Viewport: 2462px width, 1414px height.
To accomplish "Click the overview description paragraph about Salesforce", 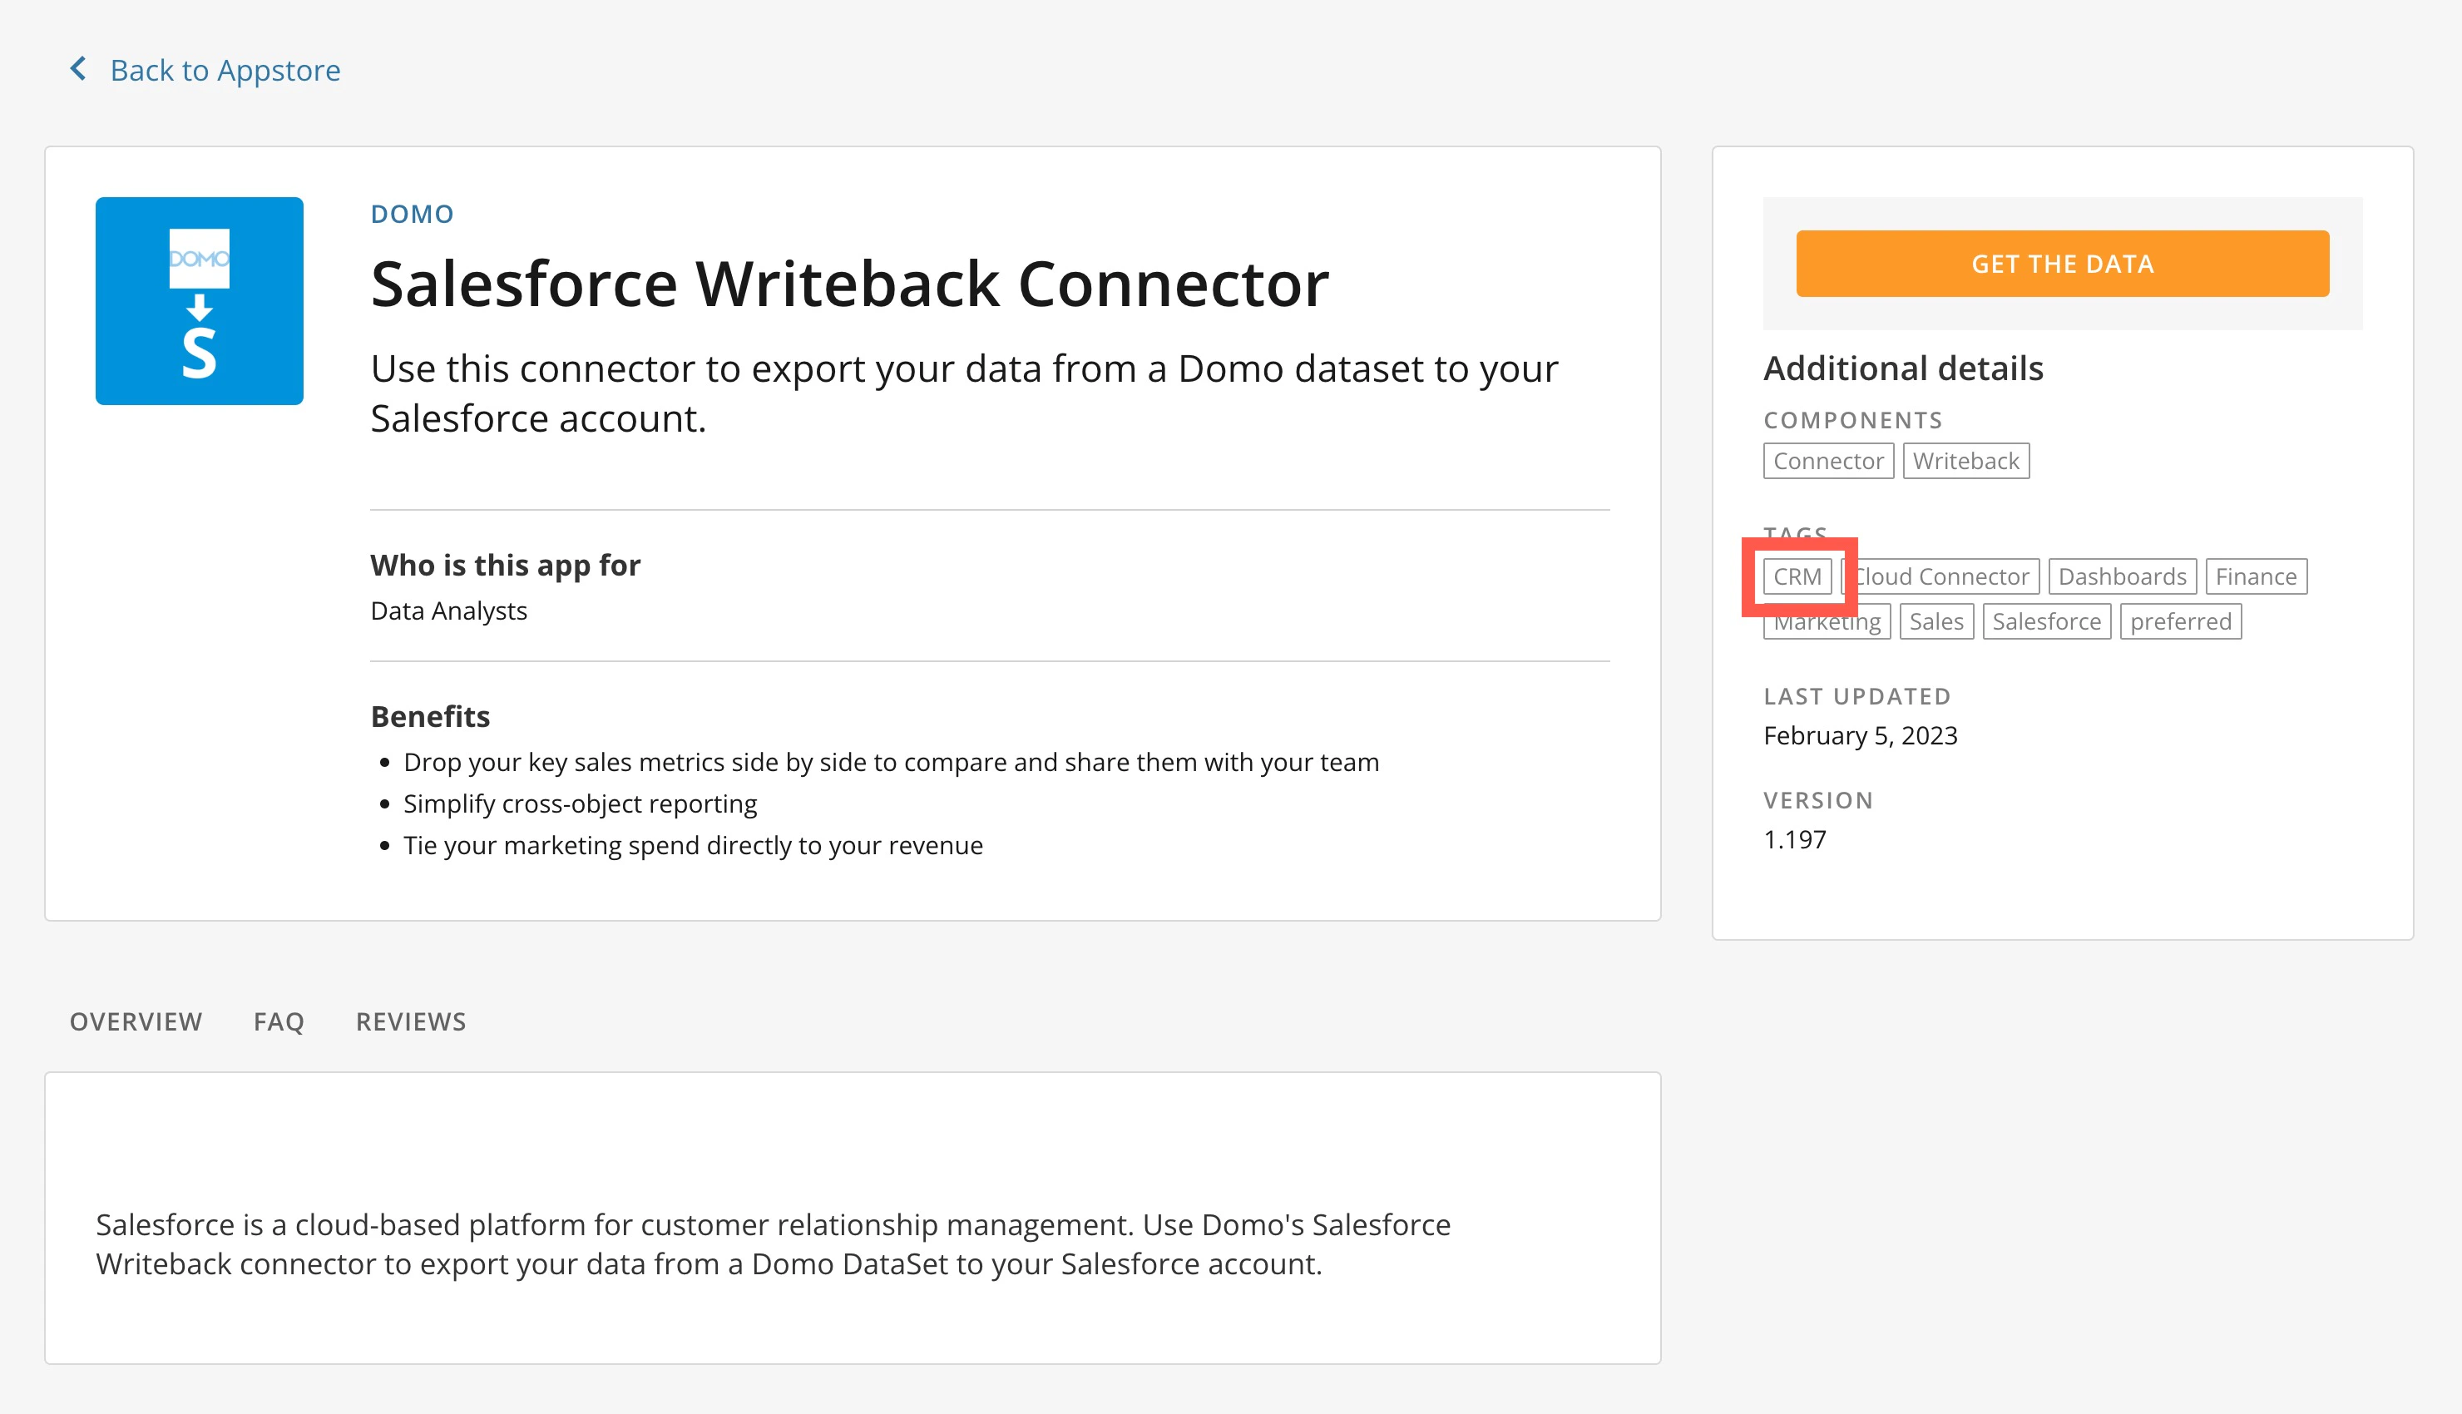I will 773,1244.
